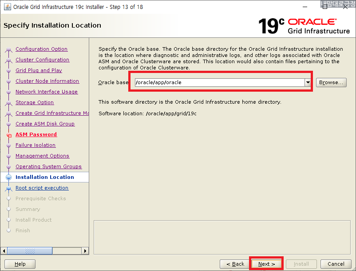Click the step list horizontal scrollbar thumb
Viewport: 356px width, 271px height.
click(x=30, y=251)
